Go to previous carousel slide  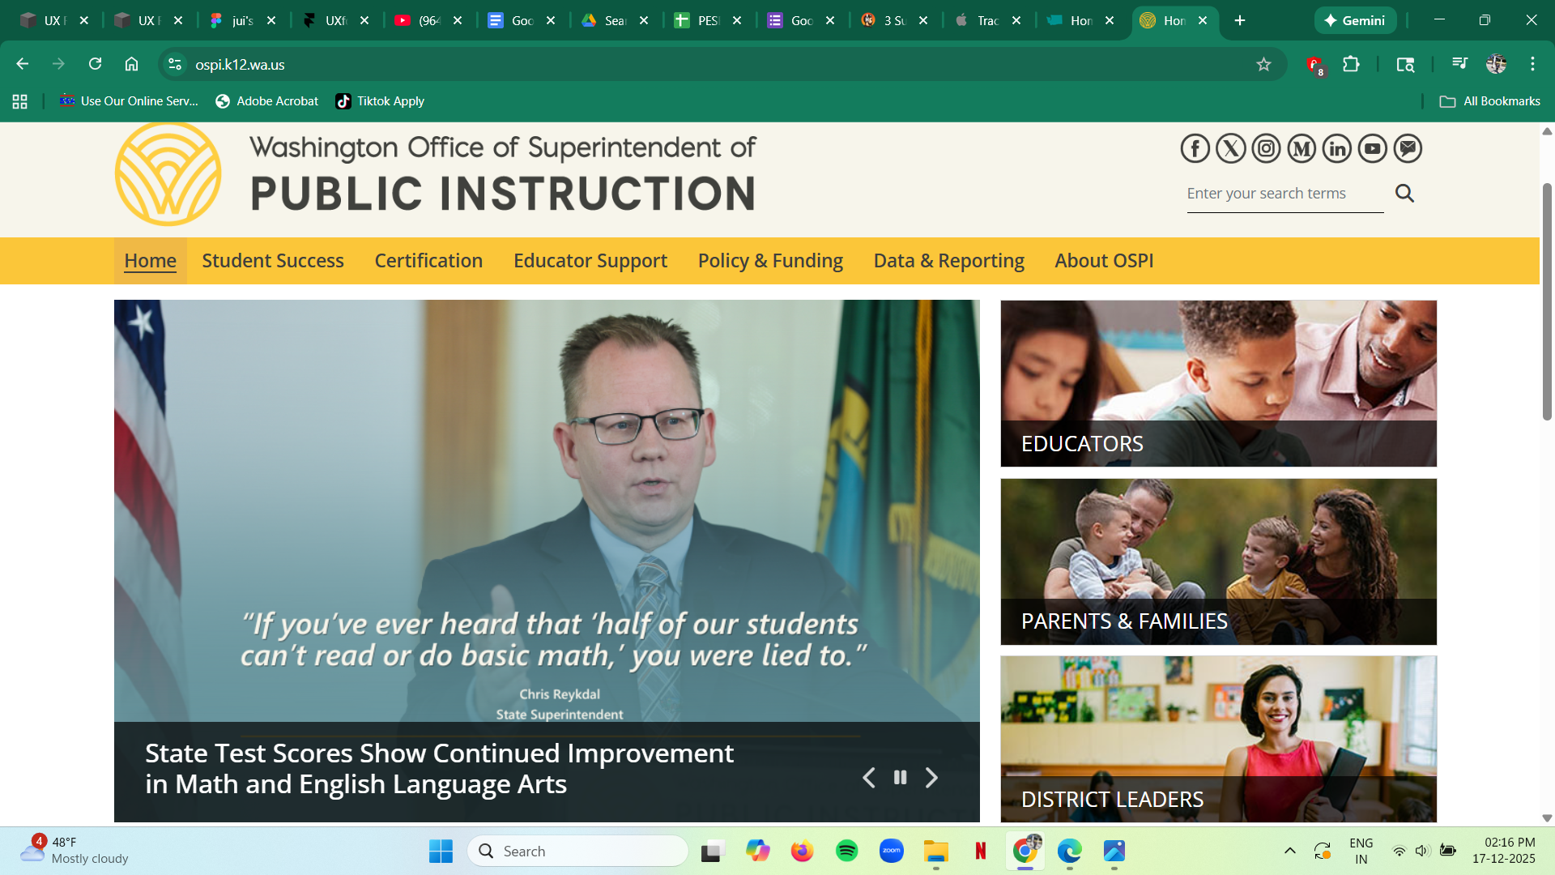[x=868, y=778]
